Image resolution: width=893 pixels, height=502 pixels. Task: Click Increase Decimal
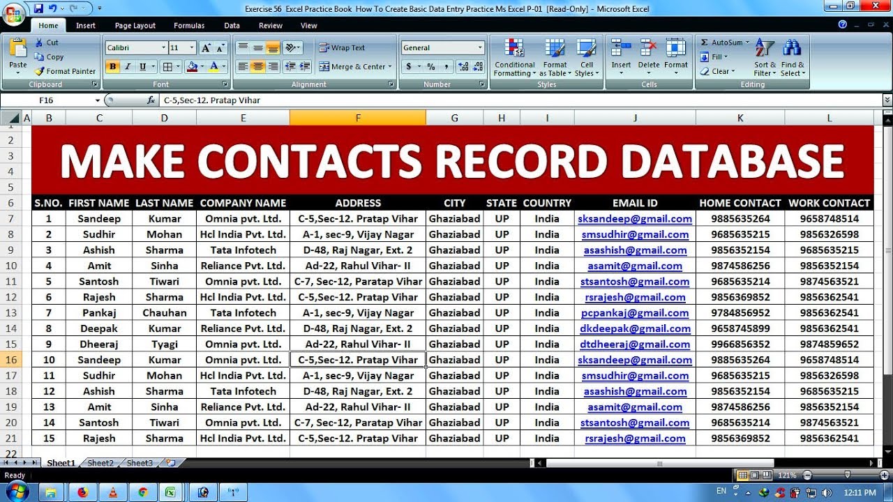click(x=462, y=67)
